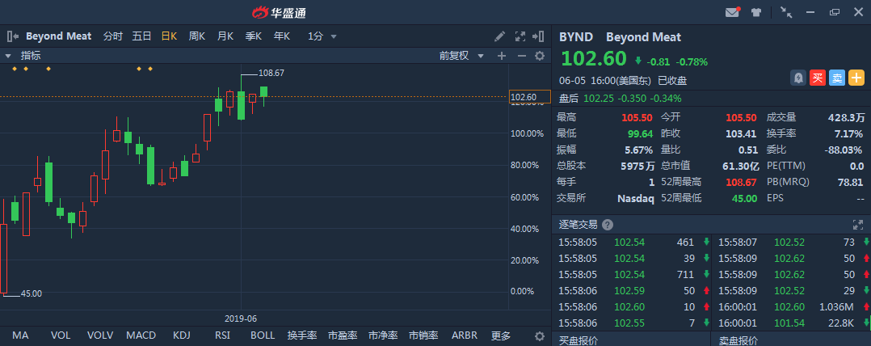Image resolution: width=871 pixels, height=346 pixels.
Task: Click the 45.00 low price marker
Action: pyautogui.click(x=31, y=293)
